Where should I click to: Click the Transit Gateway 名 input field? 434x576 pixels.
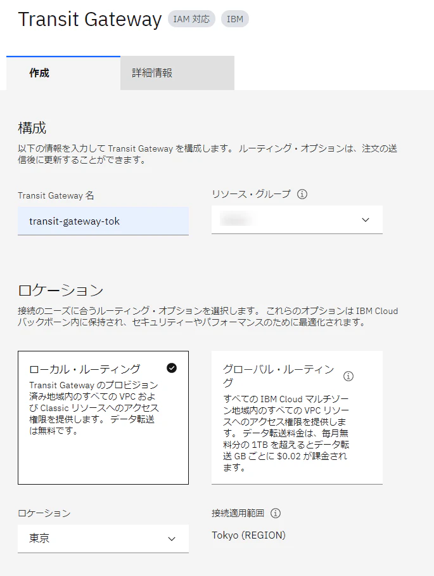pyautogui.click(x=103, y=221)
